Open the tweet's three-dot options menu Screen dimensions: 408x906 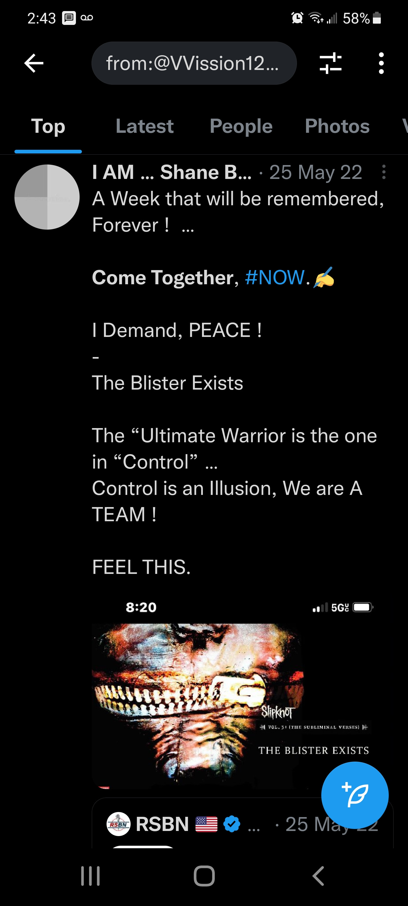(x=384, y=172)
